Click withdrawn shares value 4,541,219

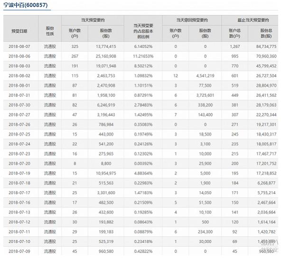[x=205, y=76]
